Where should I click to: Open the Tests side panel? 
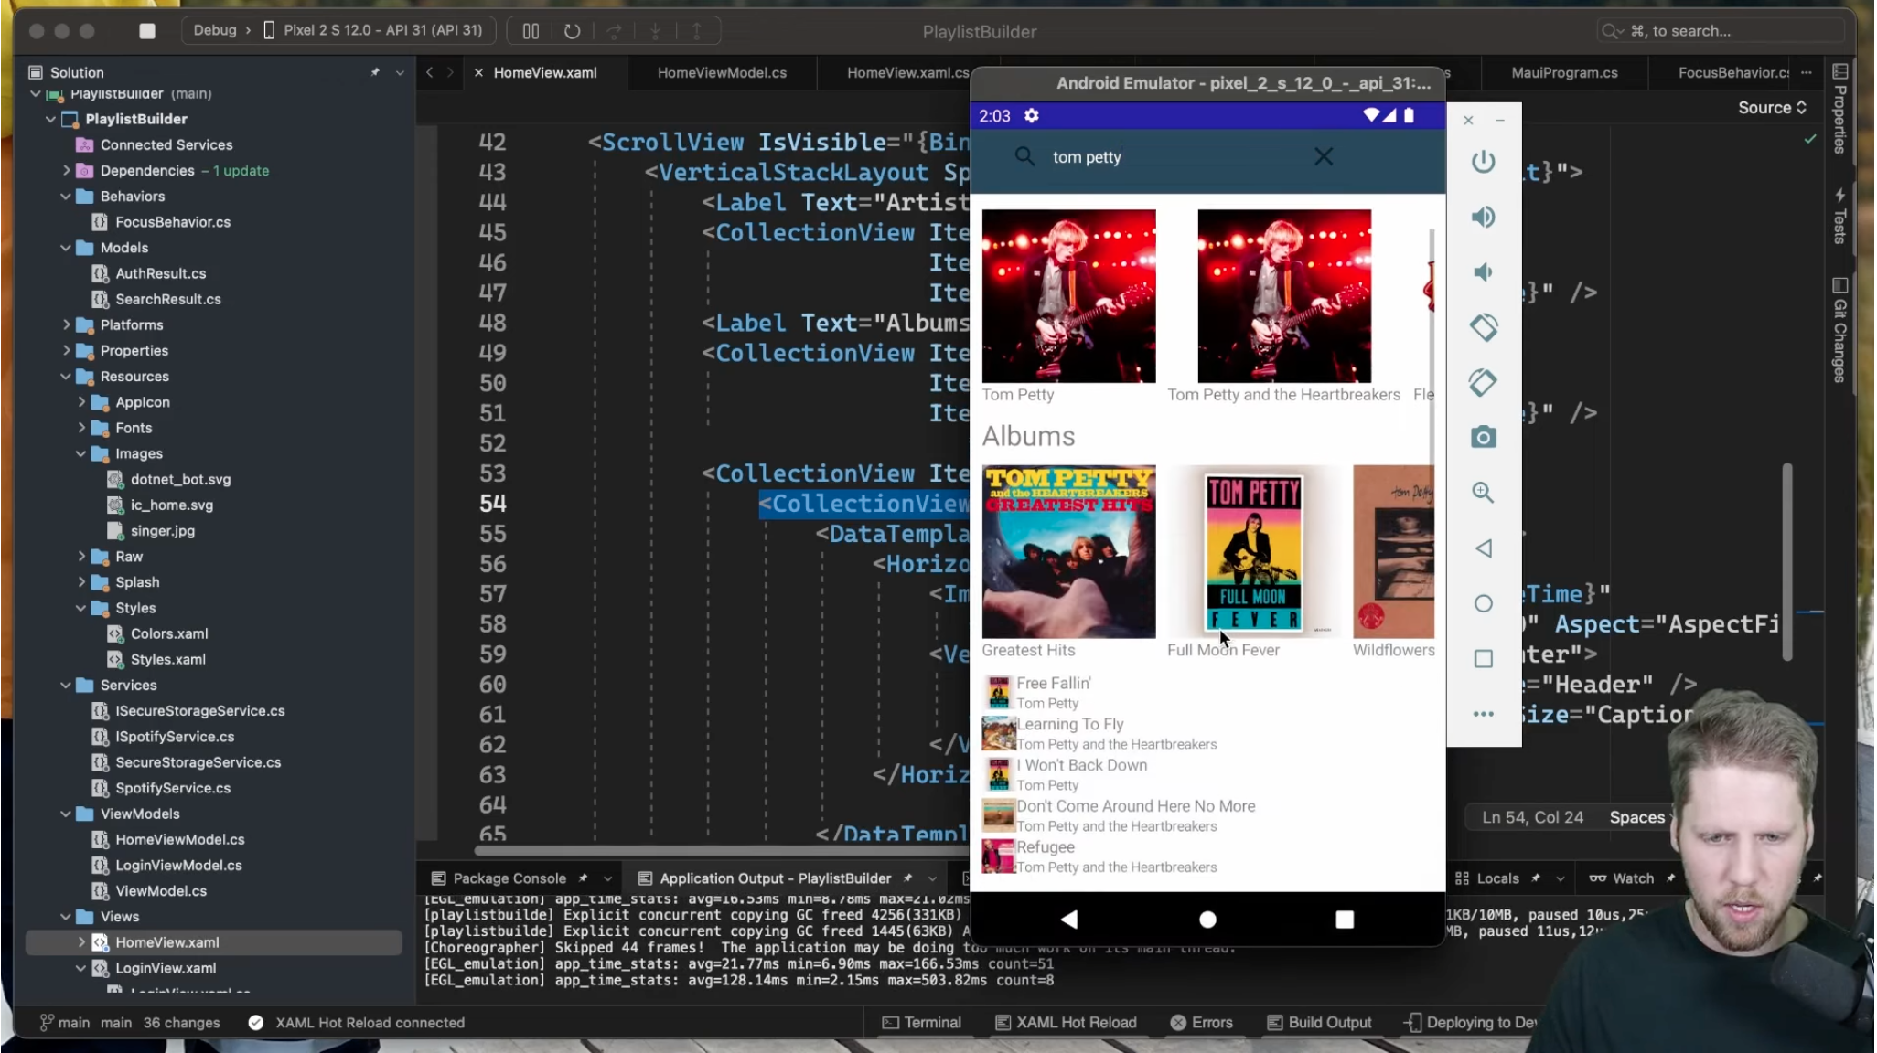(x=1839, y=216)
